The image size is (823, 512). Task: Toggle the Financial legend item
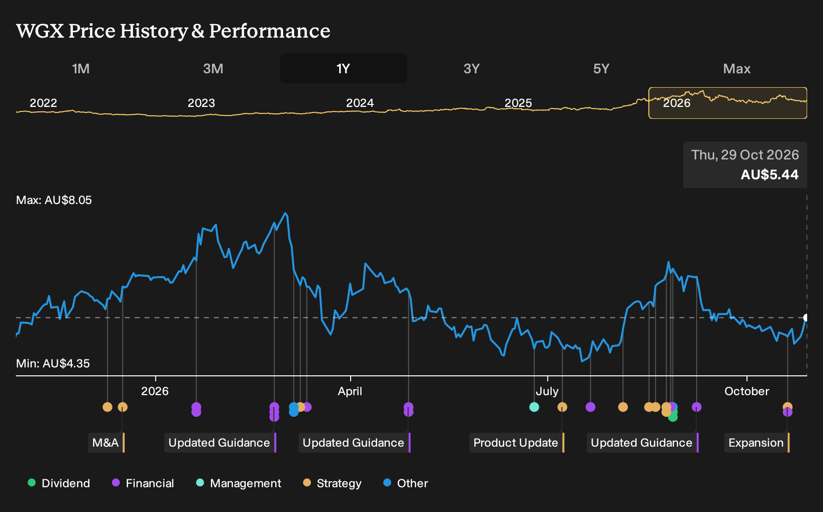(143, 483)
